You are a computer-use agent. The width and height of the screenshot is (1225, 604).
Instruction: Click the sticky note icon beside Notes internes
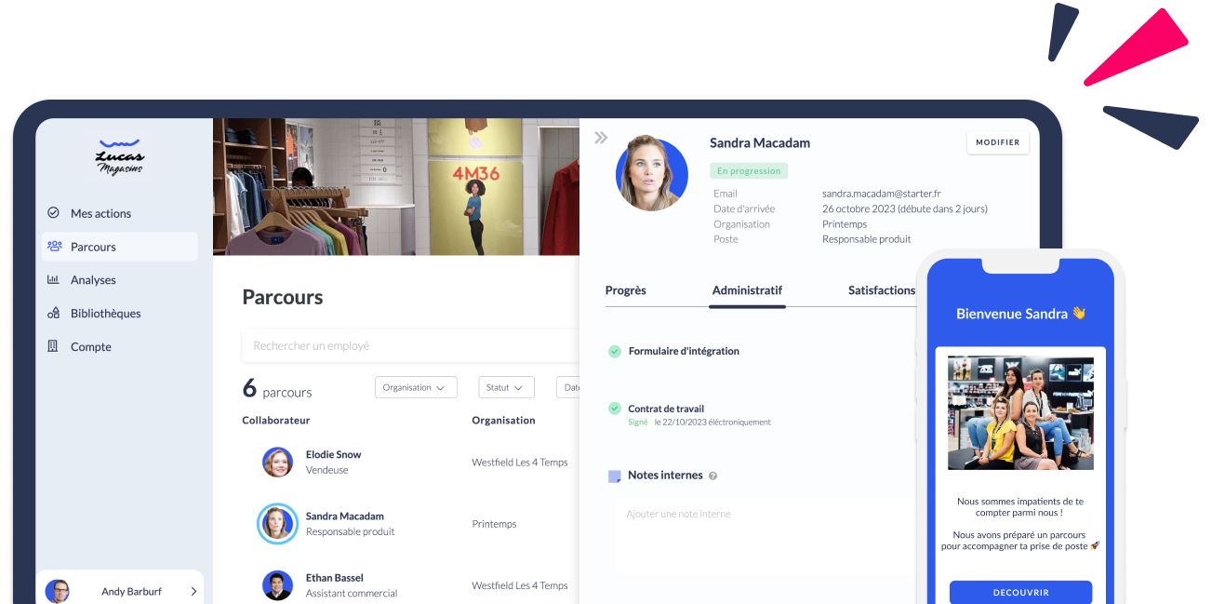[615, 476]
